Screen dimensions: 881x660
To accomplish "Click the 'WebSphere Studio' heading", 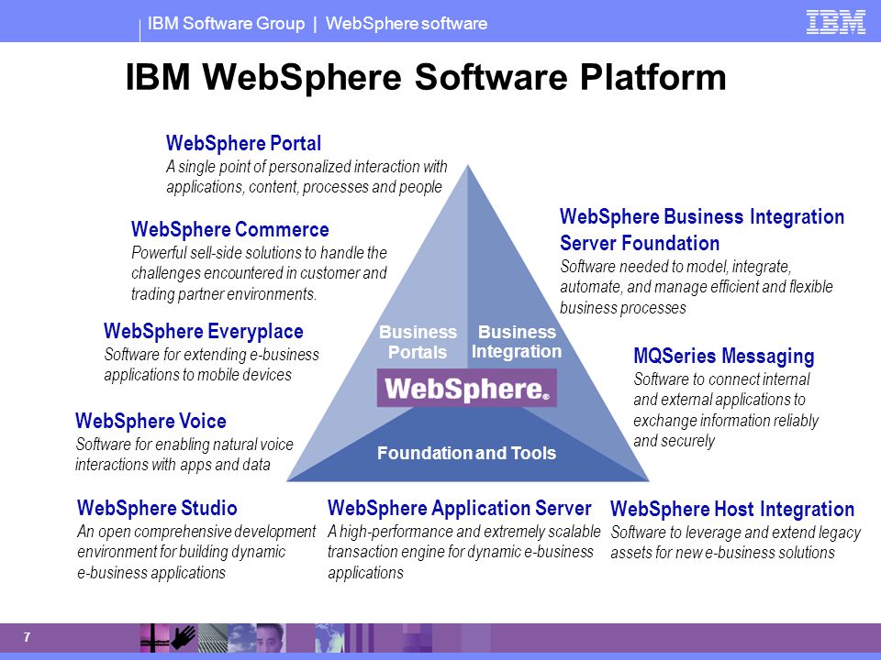I will coord(157,508).
